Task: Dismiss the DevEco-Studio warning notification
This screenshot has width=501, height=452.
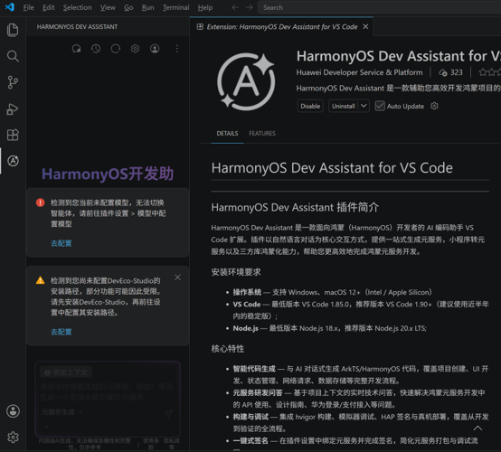Action: coord(177,278)
